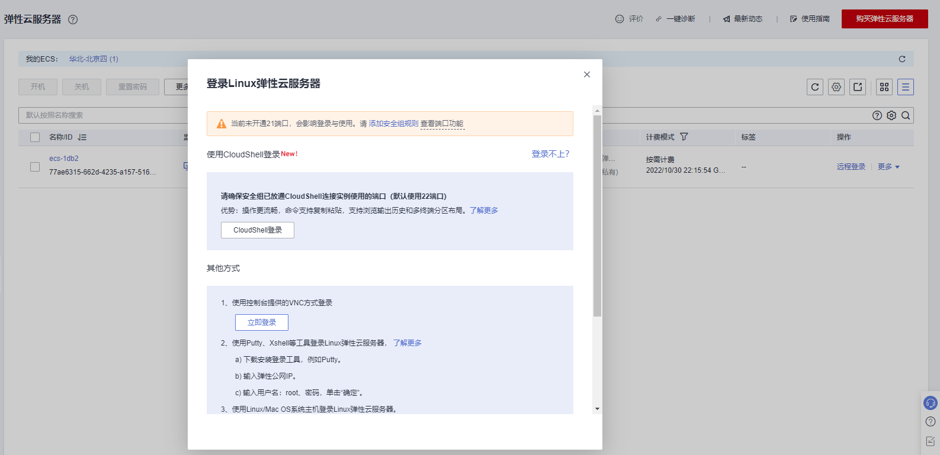Click the help icon beside 弹性云服务器 title
The height and width of the screenshot is (455, 940).
pos(73,20)
